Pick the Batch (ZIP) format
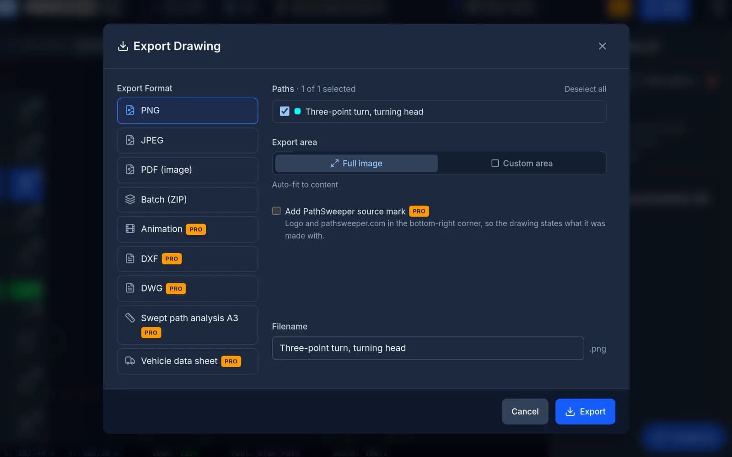732x457 pixels. coord(188,200)
